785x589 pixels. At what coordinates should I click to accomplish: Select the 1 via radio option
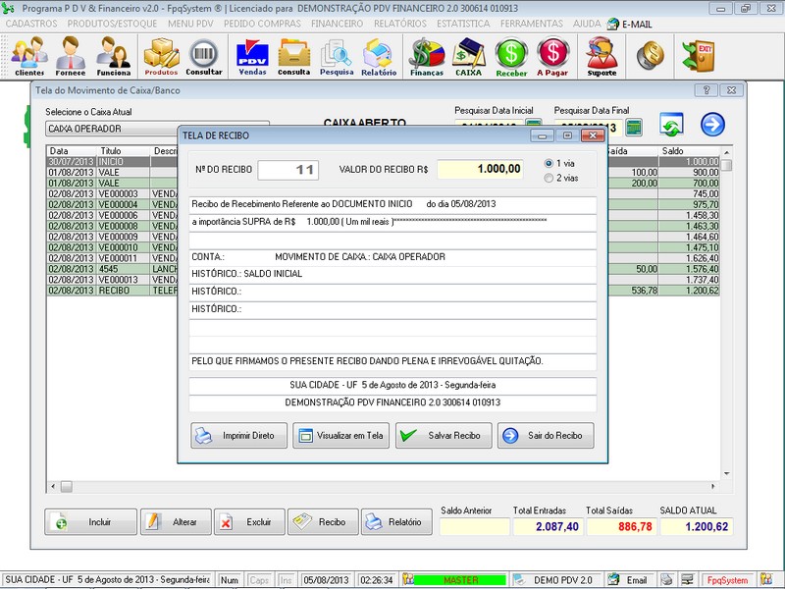(x=549, y=163)
